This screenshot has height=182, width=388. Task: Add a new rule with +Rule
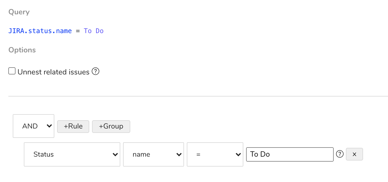[73, 126]
